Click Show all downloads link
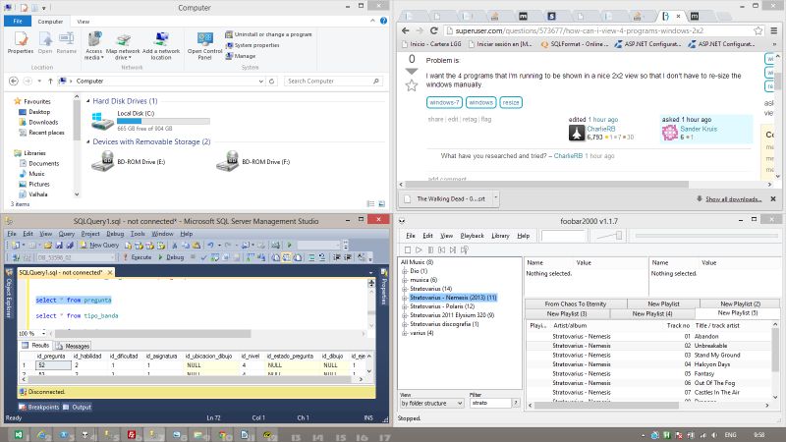Image resolution: width=786 pixels, height=442 pixels. 733,199
